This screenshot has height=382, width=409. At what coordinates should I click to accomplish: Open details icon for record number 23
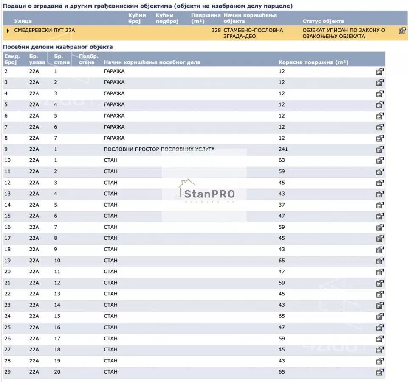click(380, 305)
